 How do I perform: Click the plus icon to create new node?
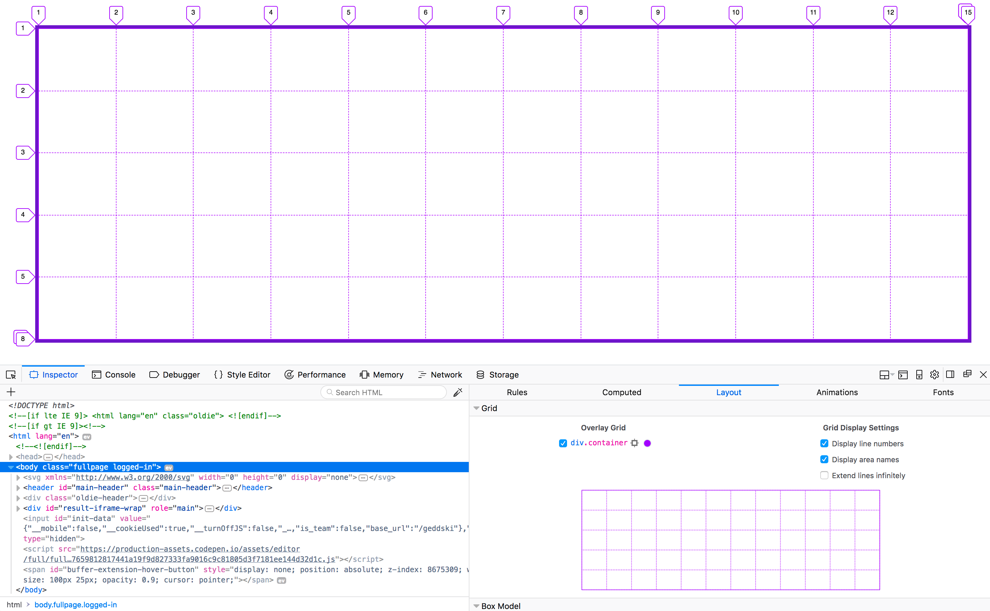coord(11,392)
